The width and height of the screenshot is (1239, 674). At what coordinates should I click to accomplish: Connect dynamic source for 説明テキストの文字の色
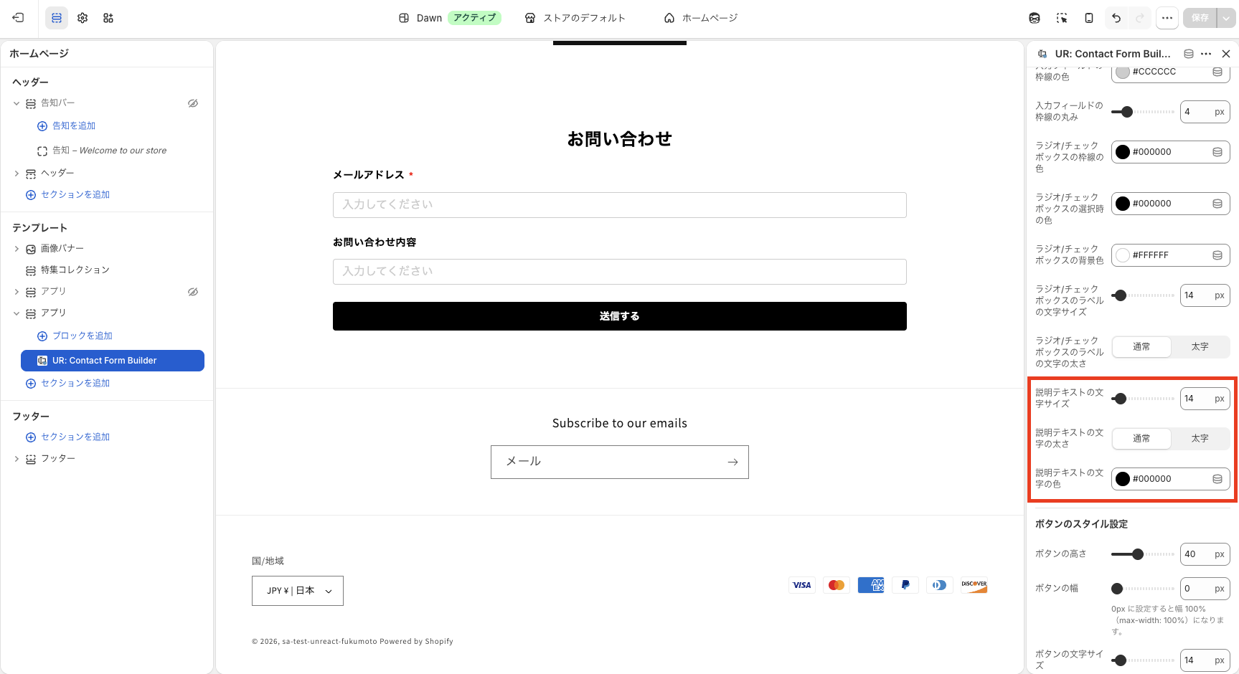(1217, 479)
